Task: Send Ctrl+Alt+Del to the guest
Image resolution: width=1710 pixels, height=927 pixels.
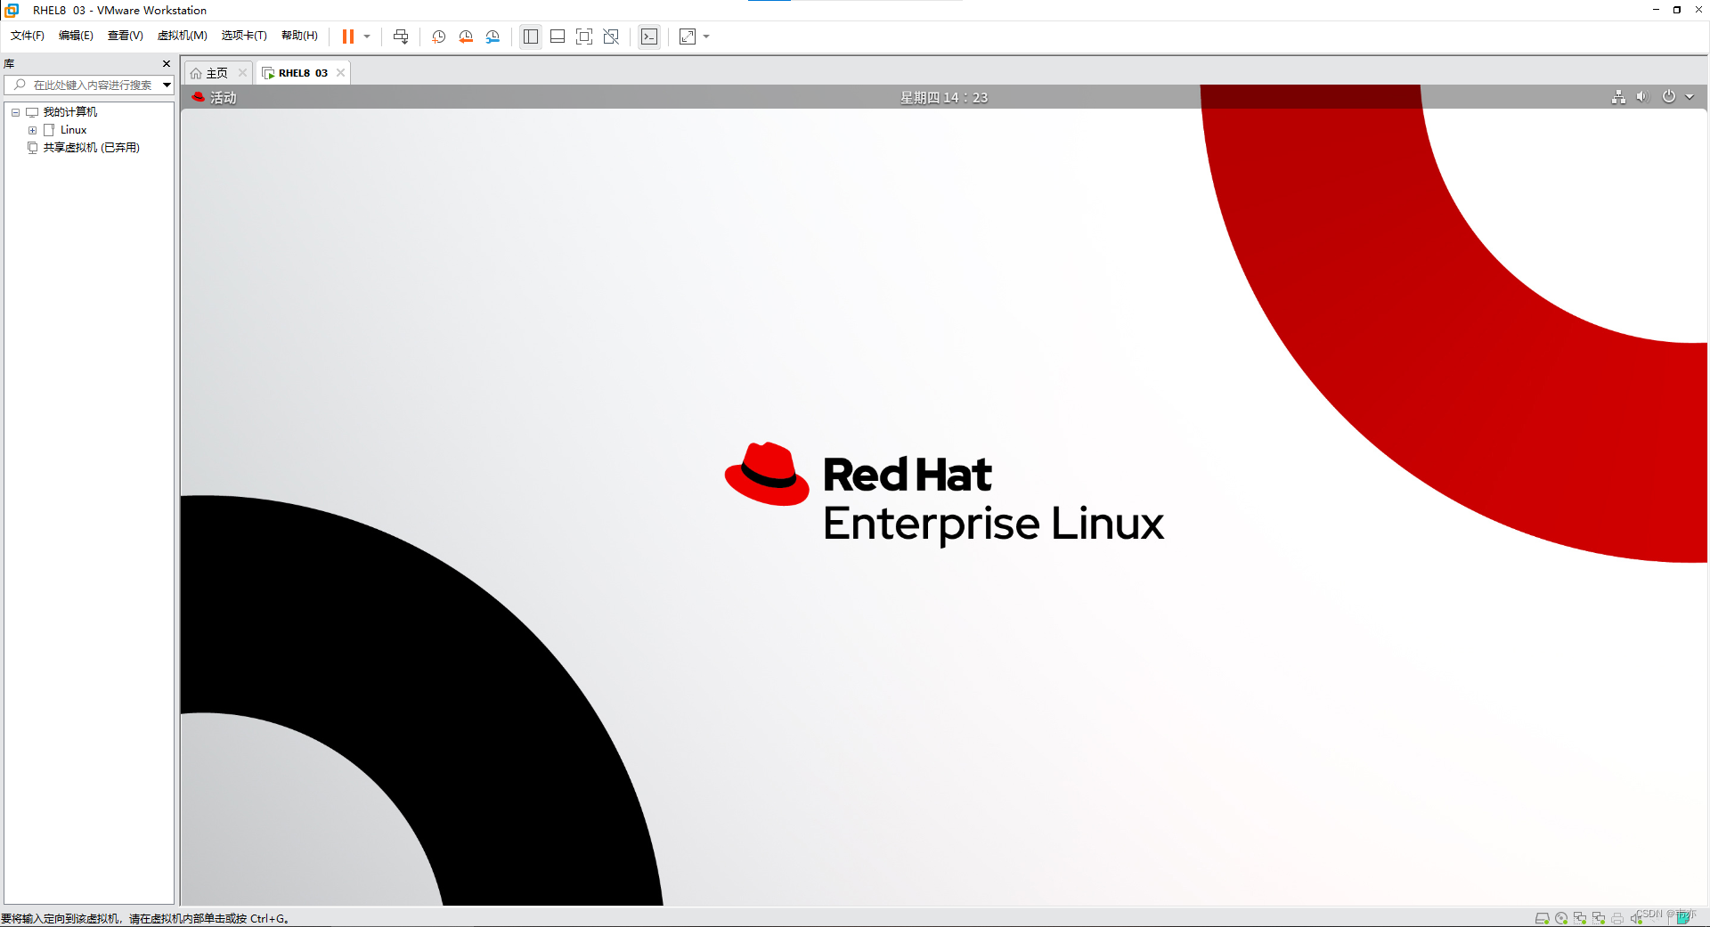Action: [401, 37]
